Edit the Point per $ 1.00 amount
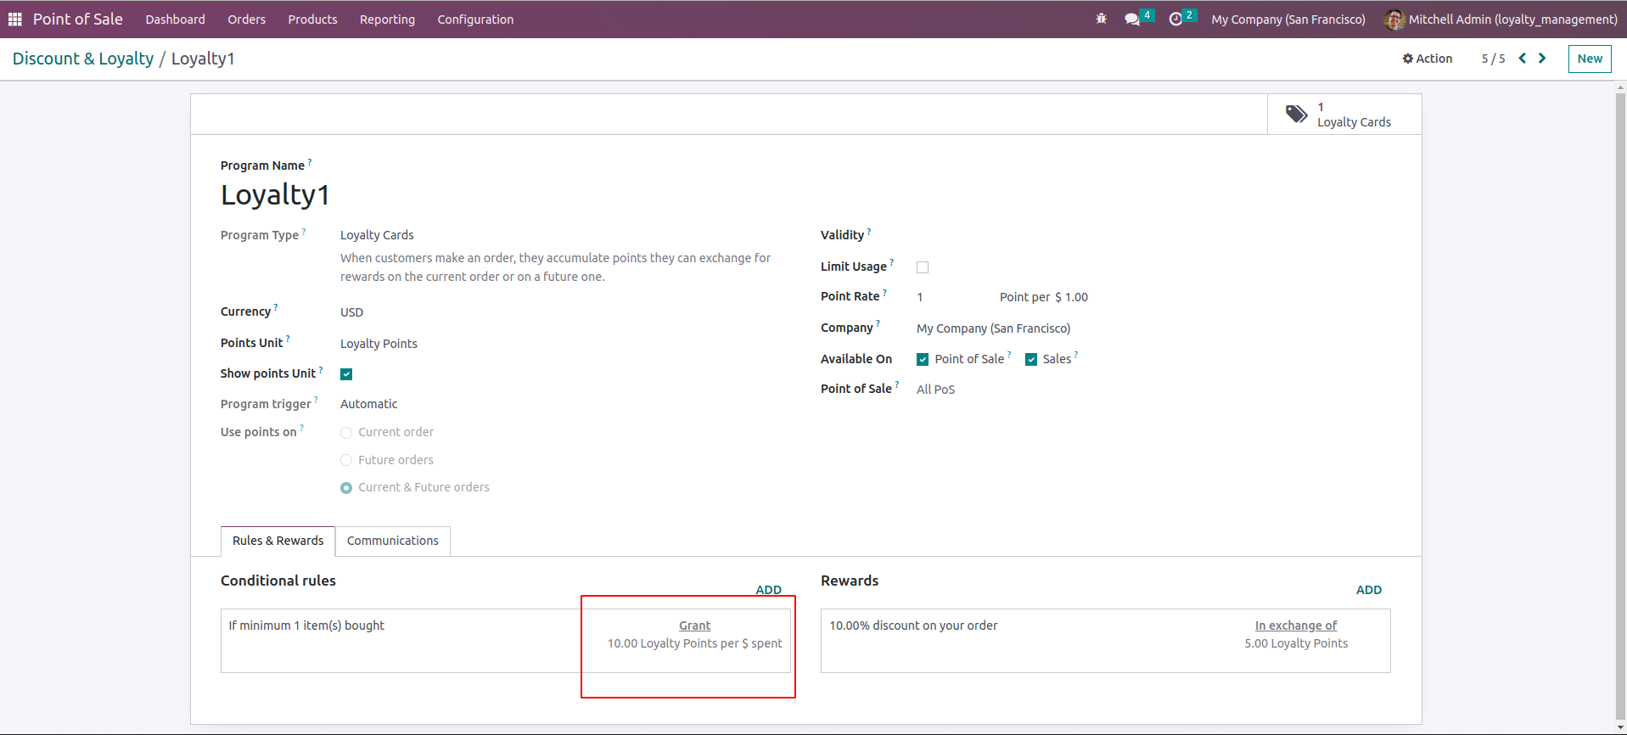The height and width of the screenshot is (735, 1627). tap(1076, 297)
